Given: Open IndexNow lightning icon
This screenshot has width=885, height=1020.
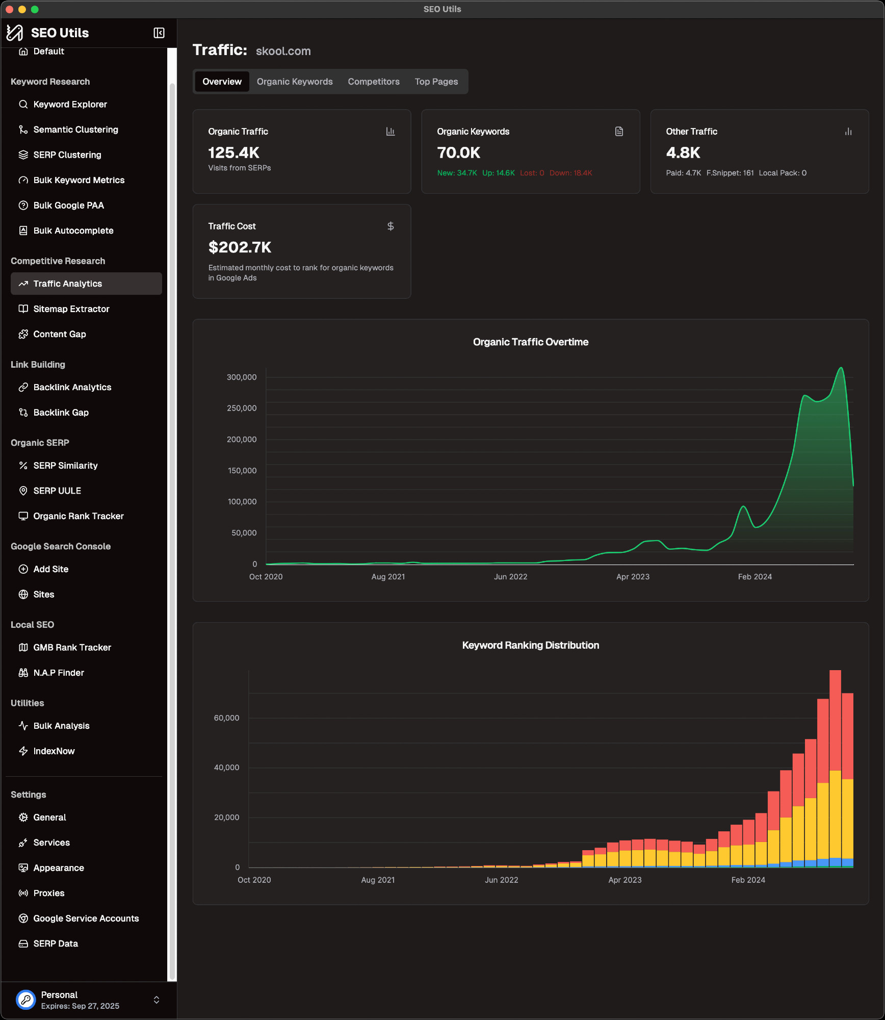Looking at the screenshot, I should pyautogui.click(x=23, y=751).
